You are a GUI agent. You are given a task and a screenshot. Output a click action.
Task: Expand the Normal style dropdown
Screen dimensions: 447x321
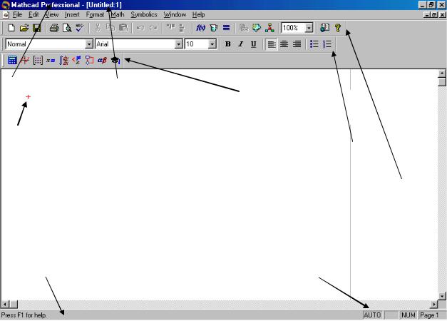click(x=89, y=44)
